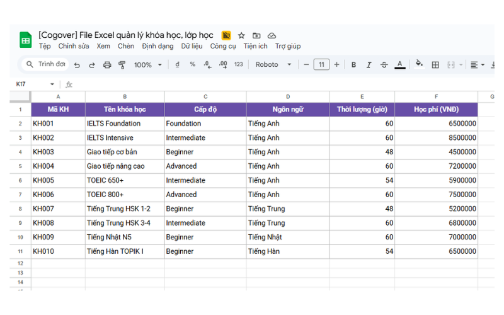This screenshot has height=315, width=504.
Task: Click the move to folder icon
Action: point(256,36)
